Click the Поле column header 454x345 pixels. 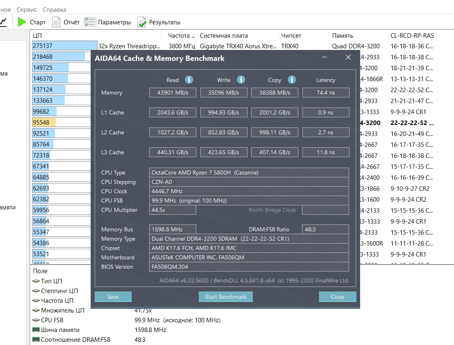[40, 271]
